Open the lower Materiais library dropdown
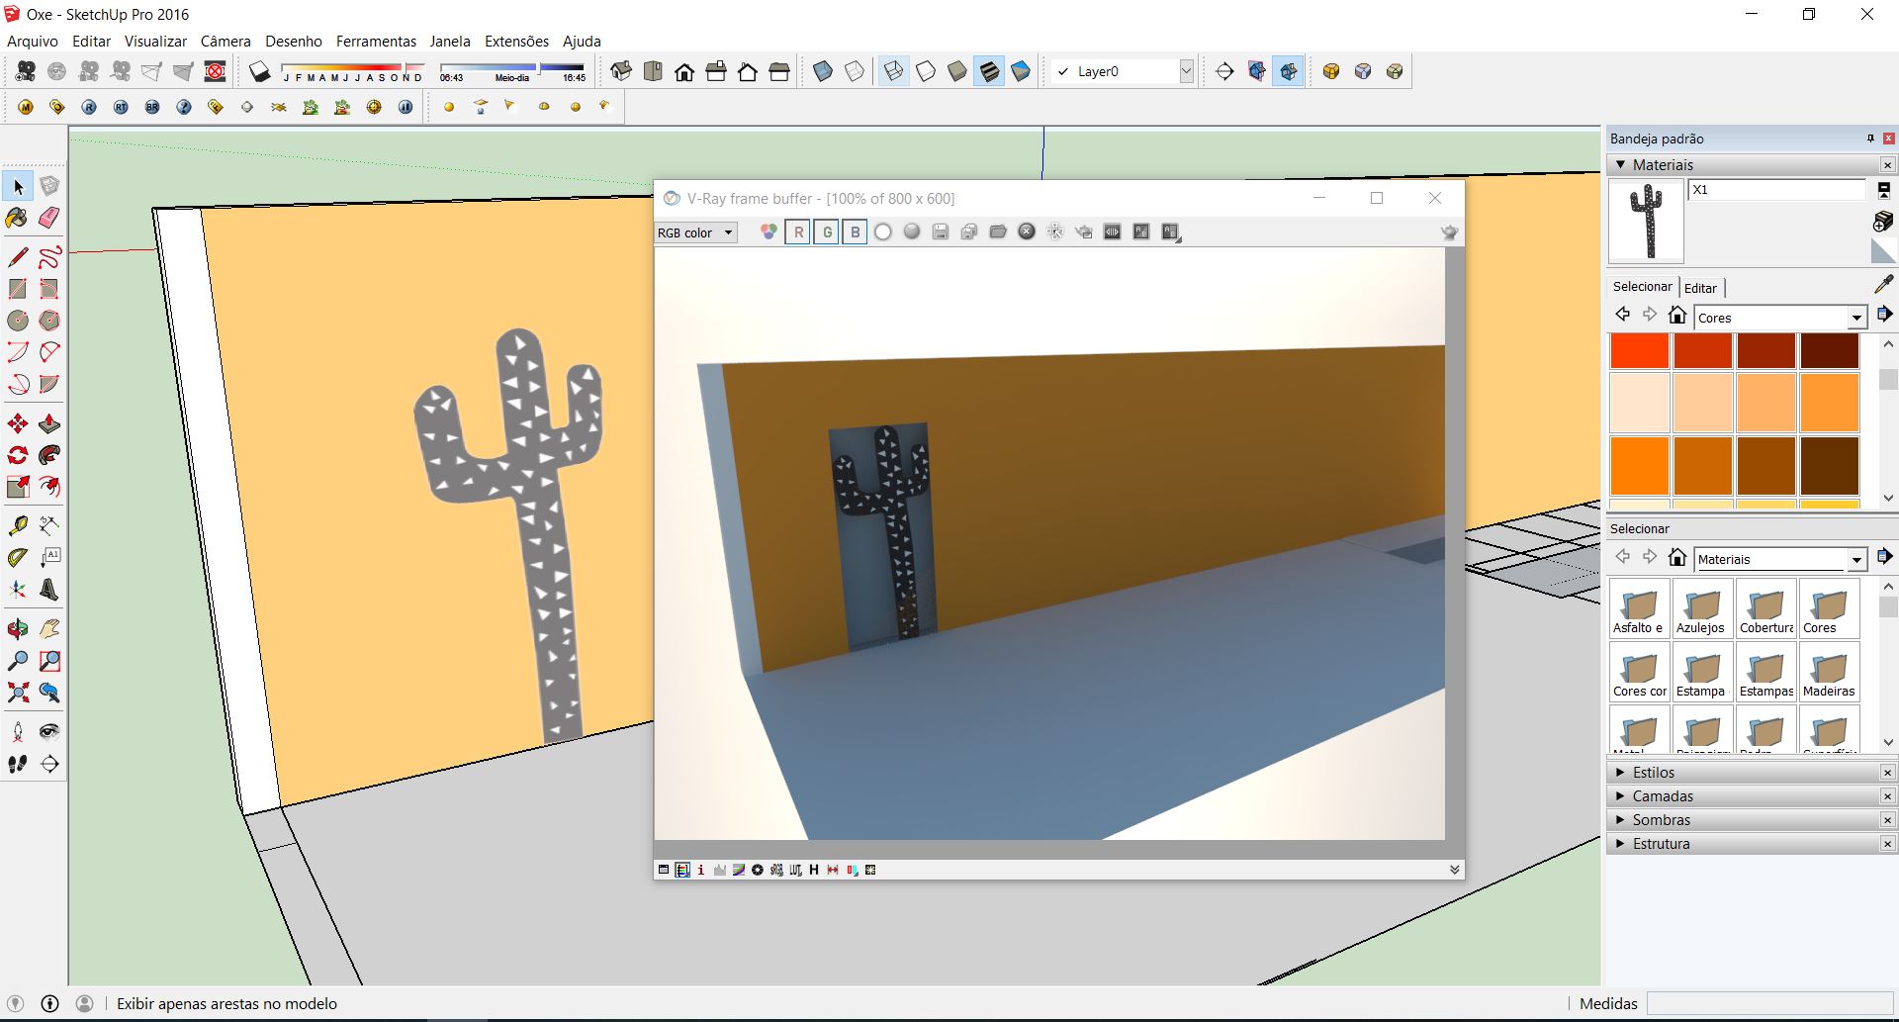 coord(1855,559)
